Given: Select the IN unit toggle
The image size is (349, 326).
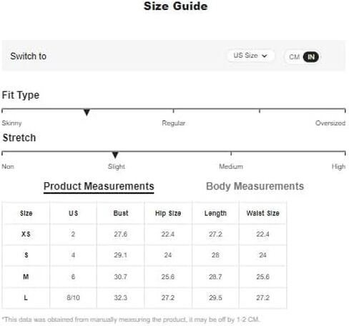Looking at the screenshot, I should point(311,57).
